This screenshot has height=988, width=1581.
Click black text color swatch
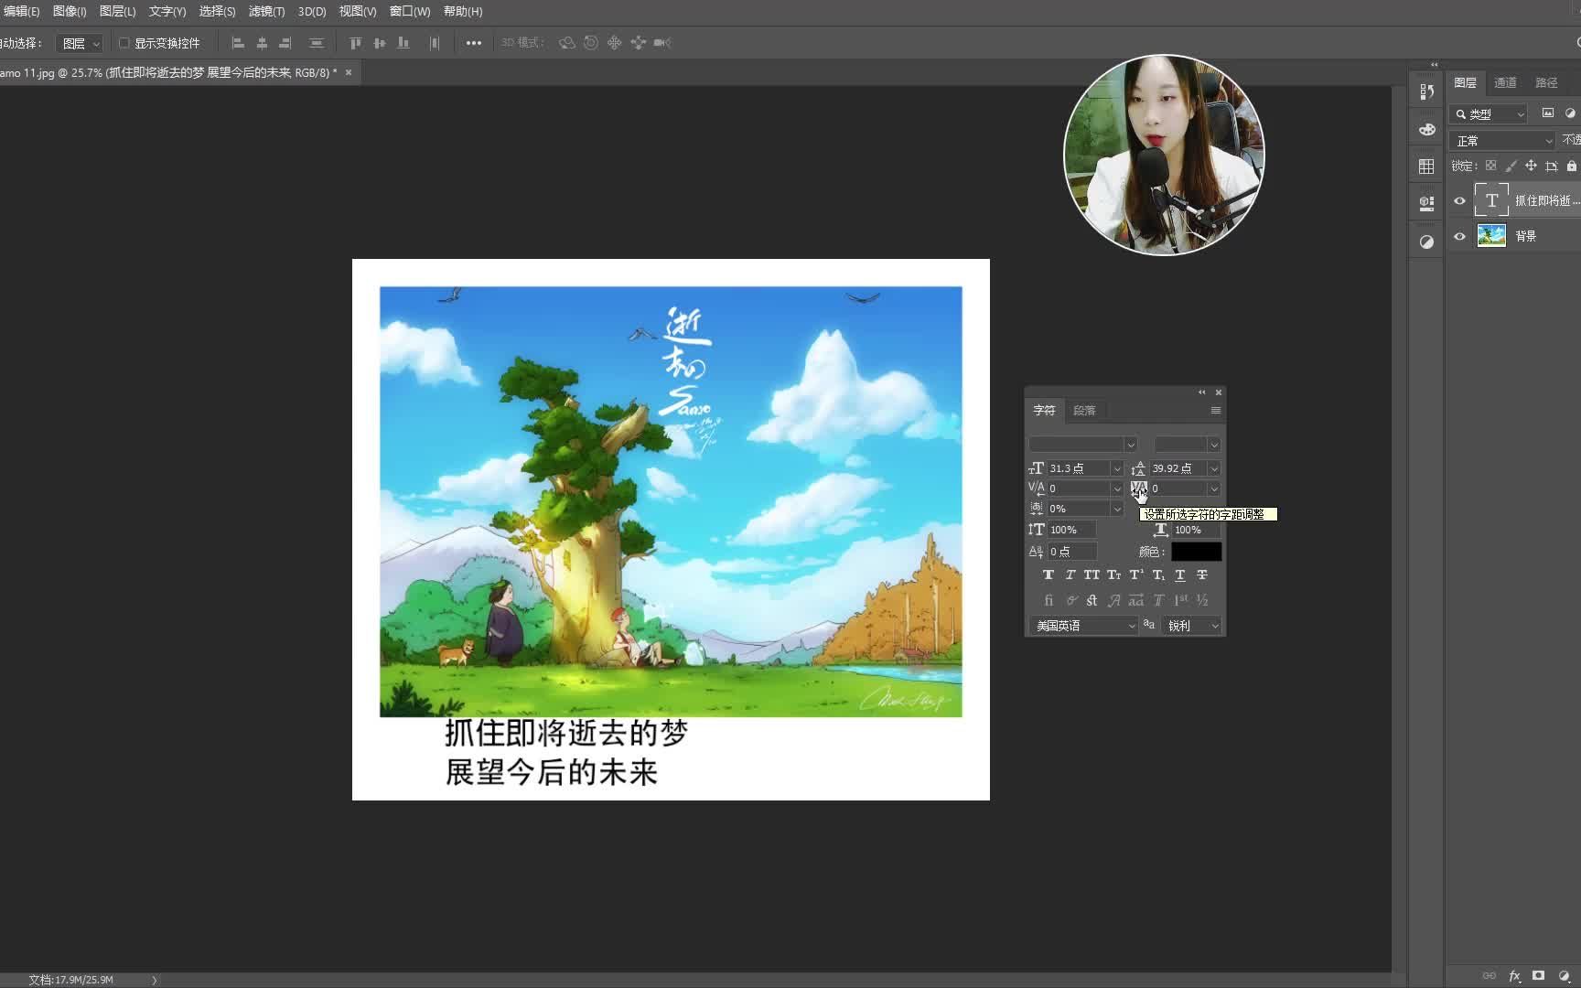(1197, 552)
